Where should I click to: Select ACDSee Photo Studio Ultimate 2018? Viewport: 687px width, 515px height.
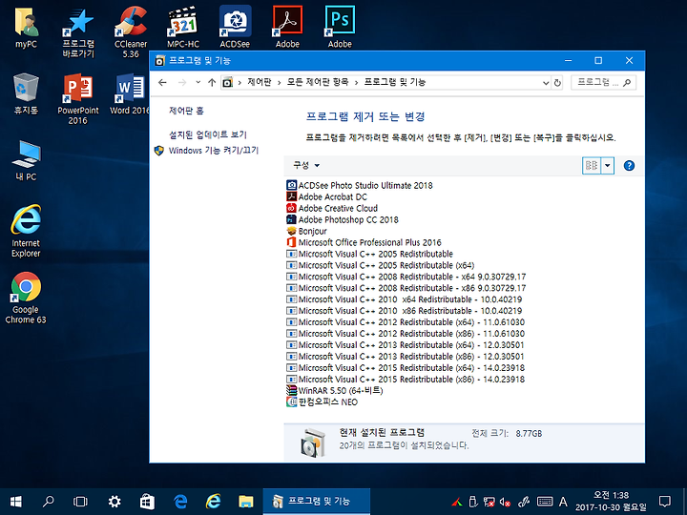(360, 186)
